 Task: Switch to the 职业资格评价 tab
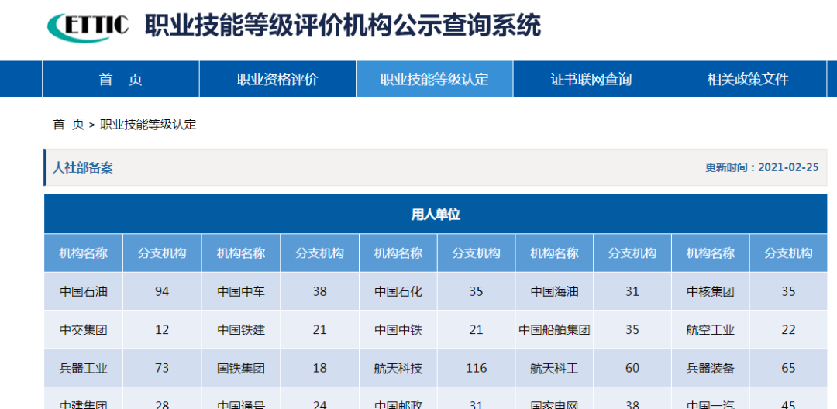[x=277, y=79]
